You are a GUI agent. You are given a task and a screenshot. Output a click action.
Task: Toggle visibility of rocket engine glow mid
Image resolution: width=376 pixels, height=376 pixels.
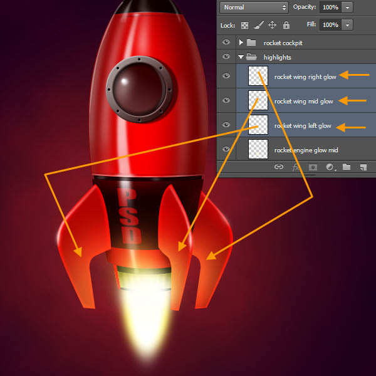click(226, 149)
